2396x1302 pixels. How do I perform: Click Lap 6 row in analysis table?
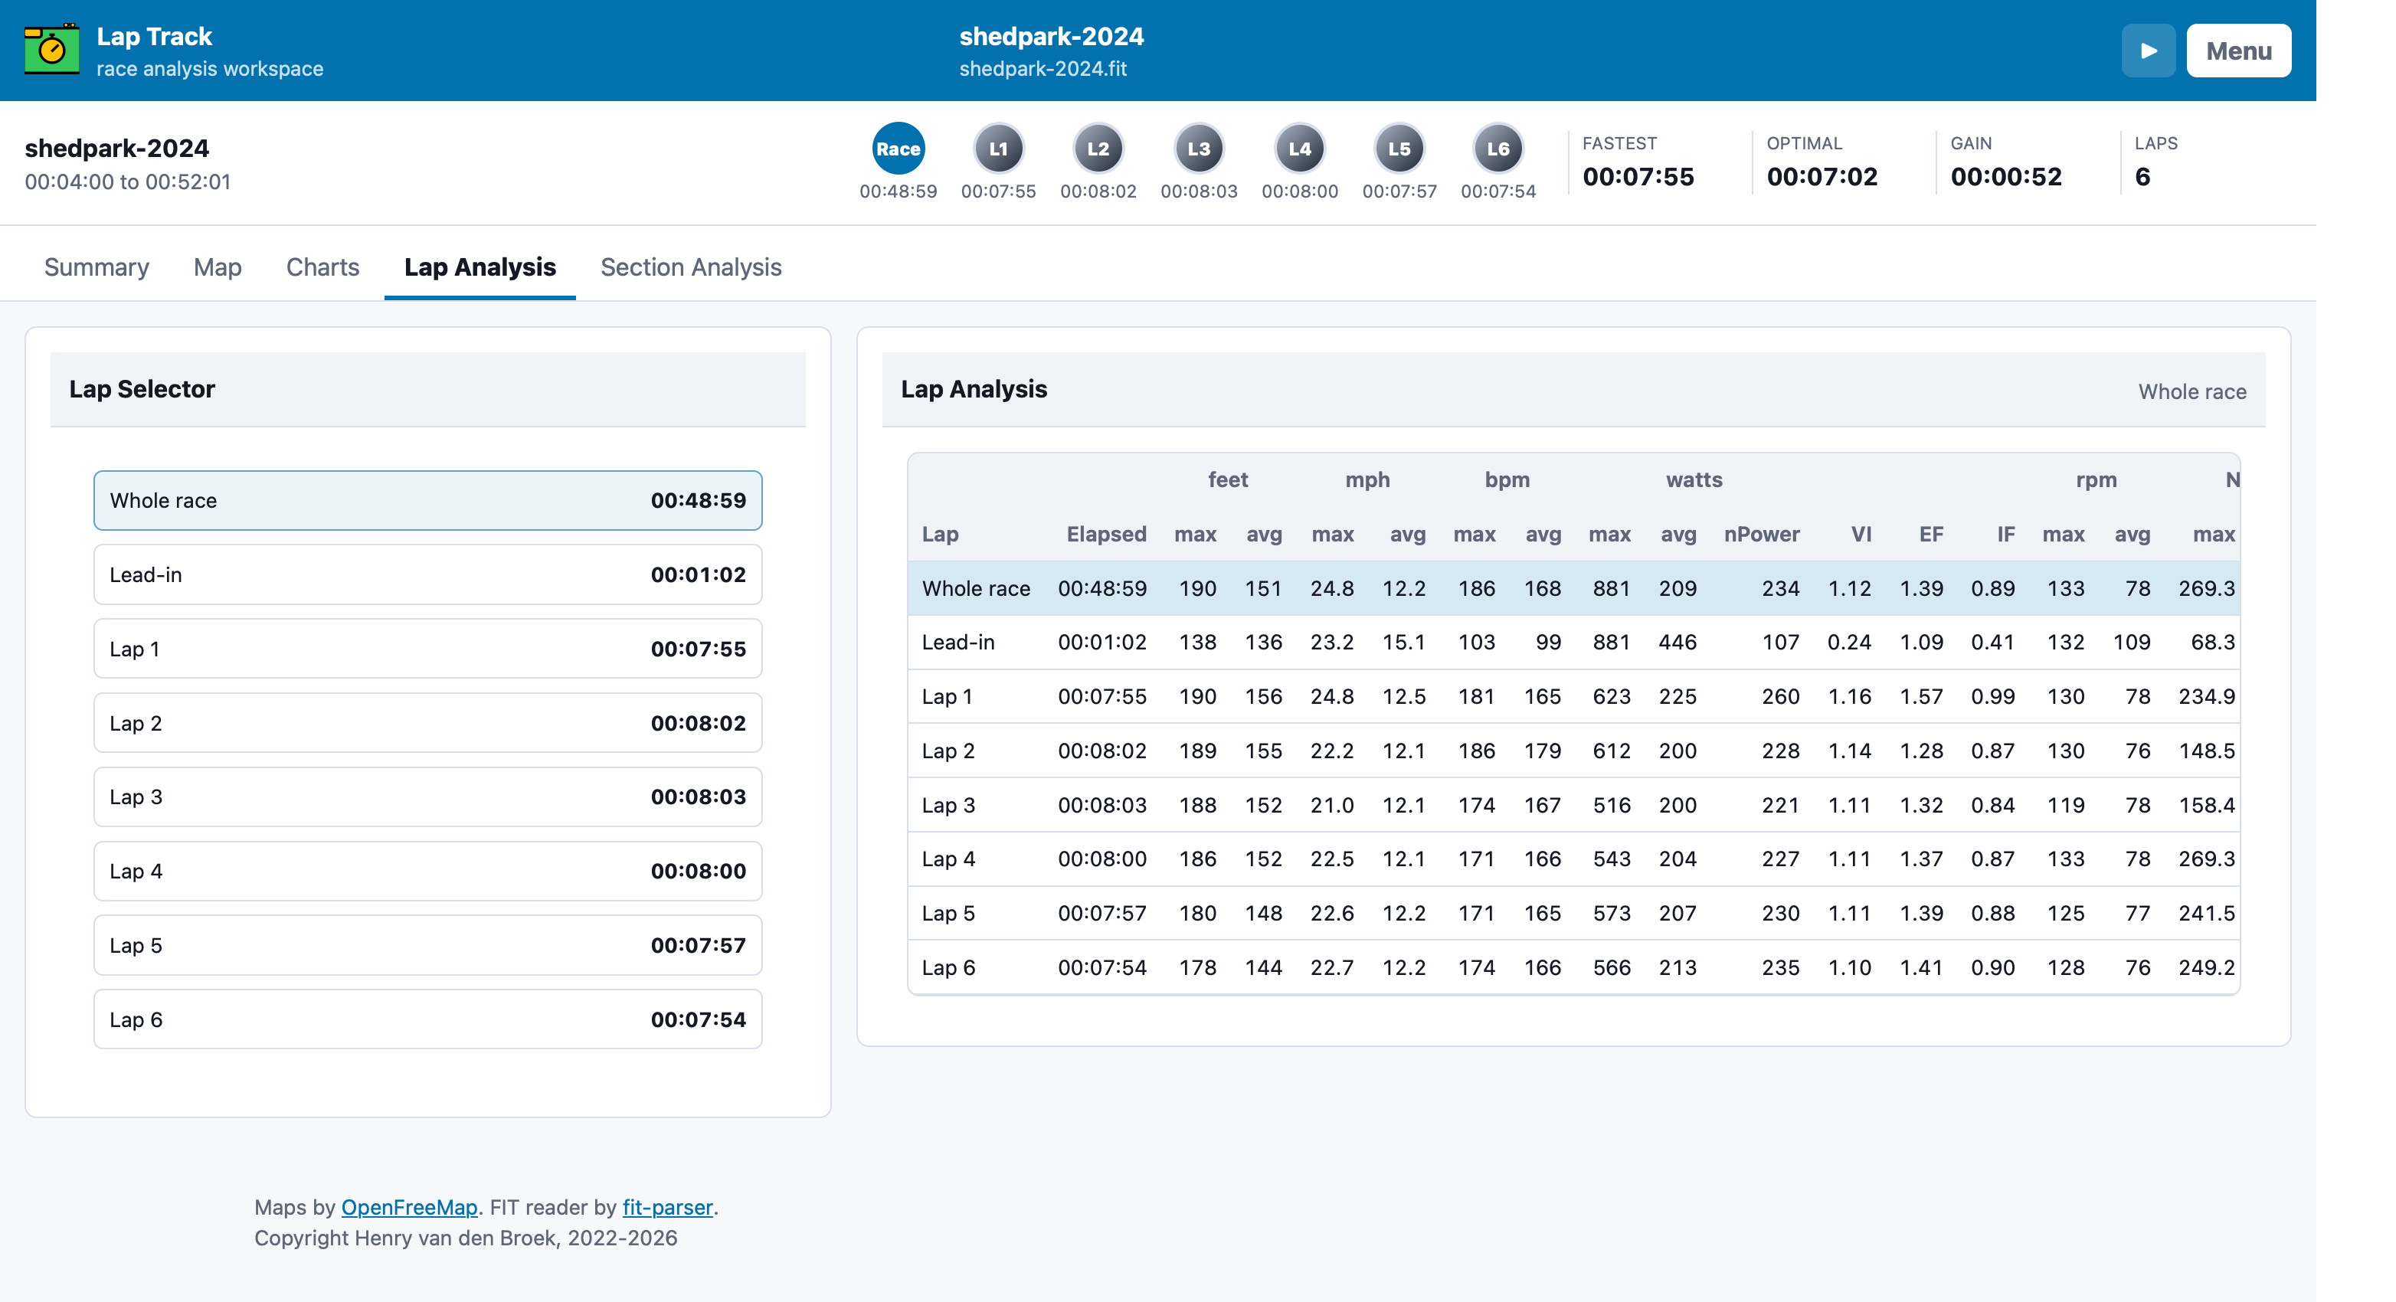pyautogui.click(x=1573, y=967)
